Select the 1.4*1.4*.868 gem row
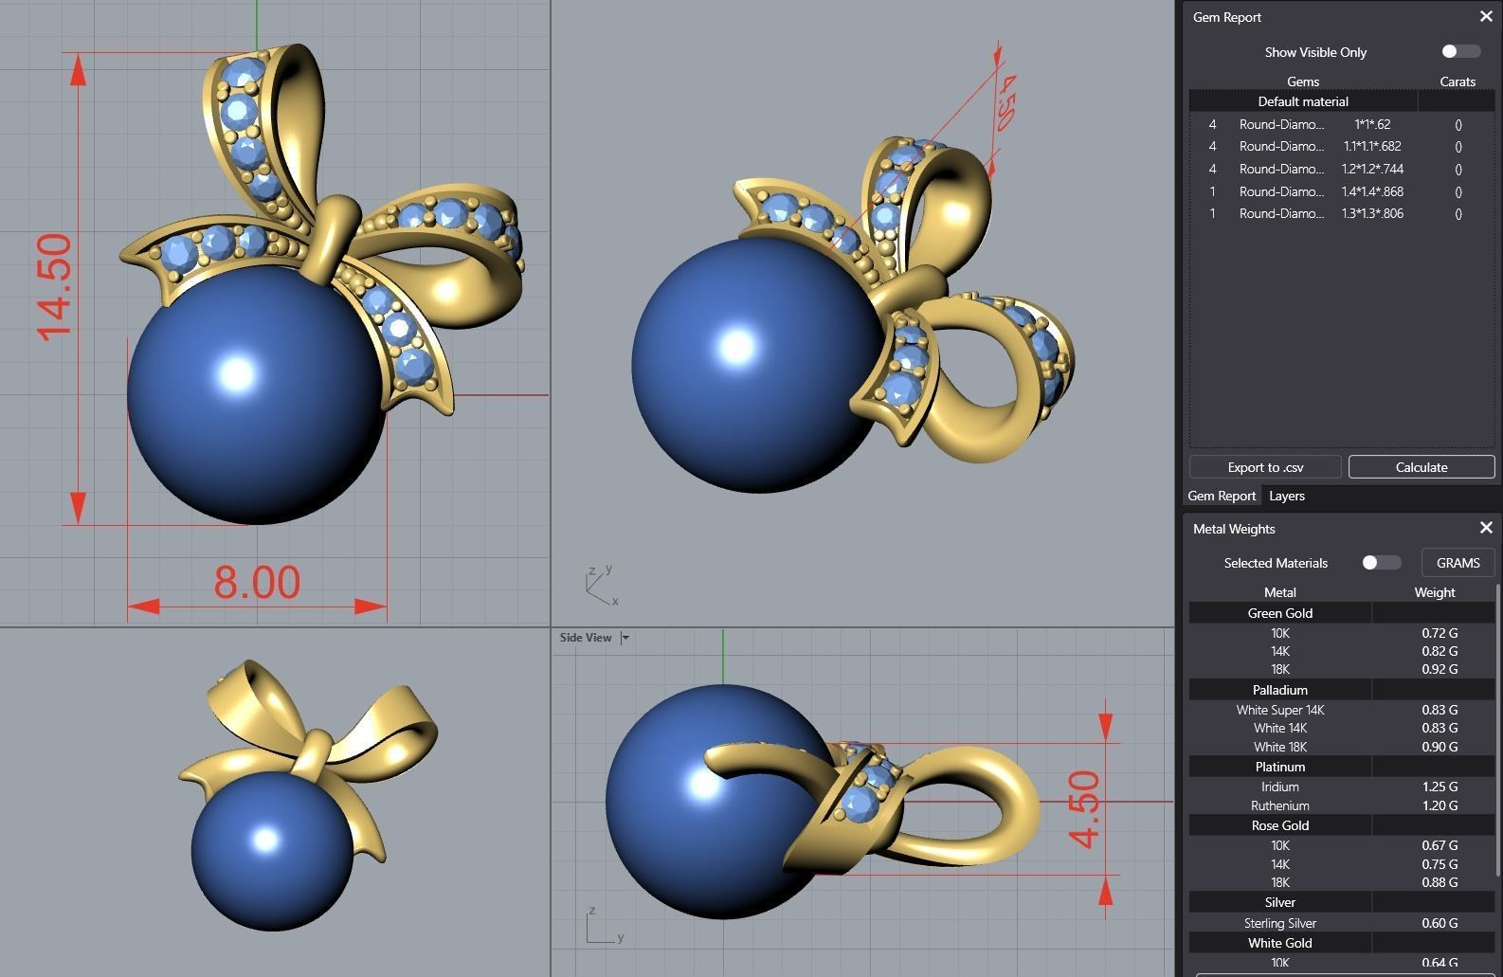Image resolution: width=1503 pixels, height=977 pixels. [x=1342, y=191]
